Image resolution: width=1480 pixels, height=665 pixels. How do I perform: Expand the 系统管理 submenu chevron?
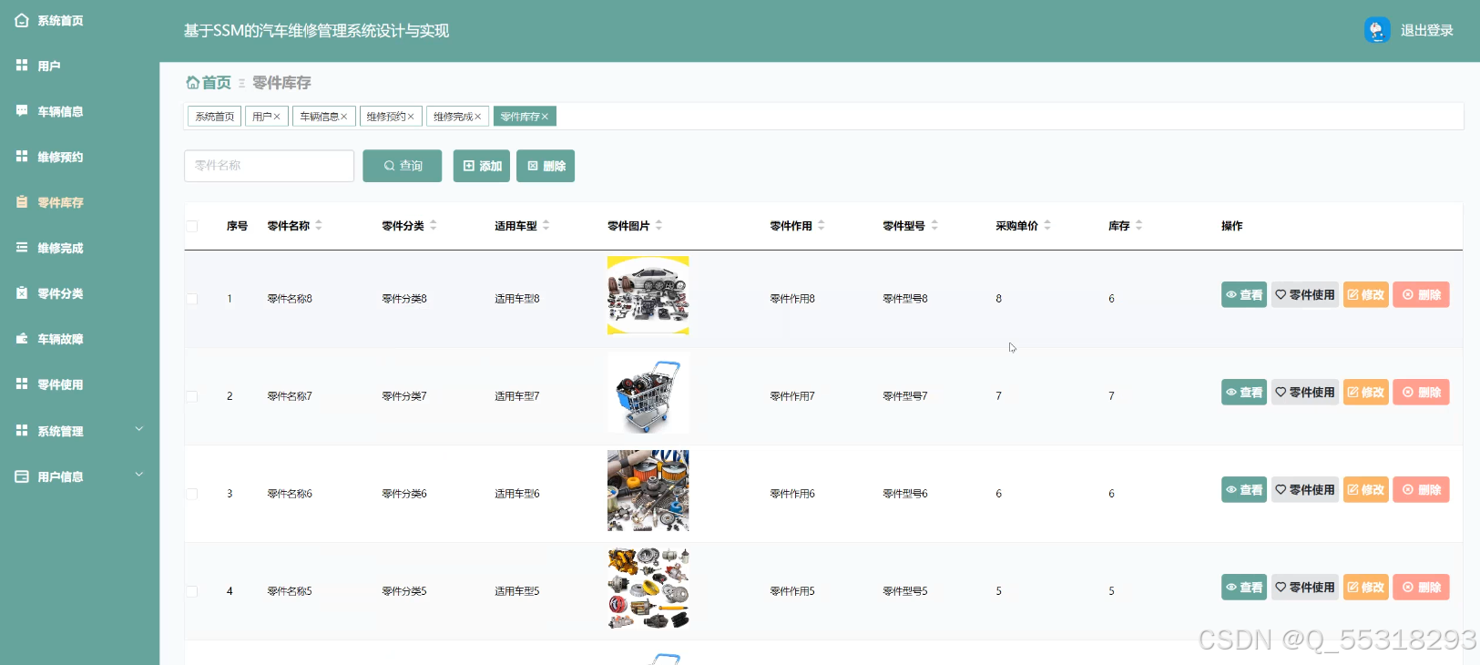coord(139,429)
